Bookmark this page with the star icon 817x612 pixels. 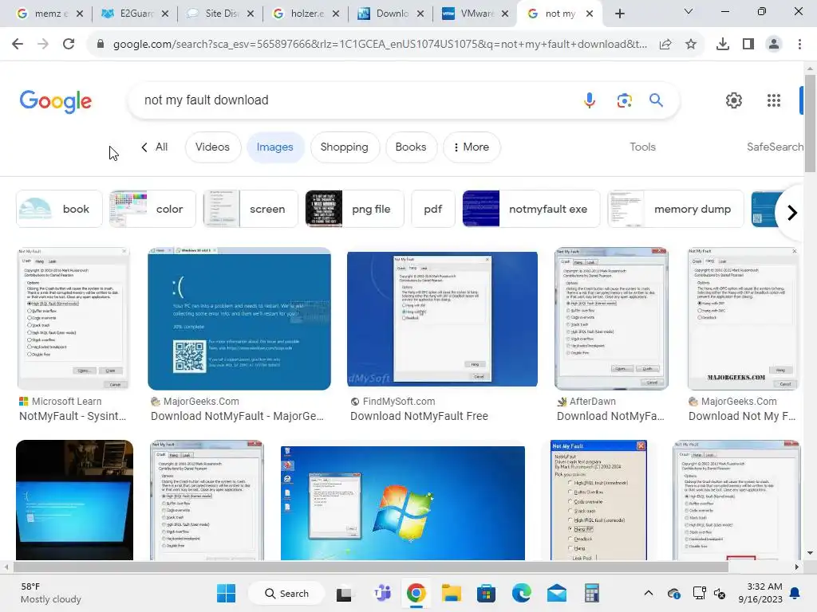(x=691, y=45)
